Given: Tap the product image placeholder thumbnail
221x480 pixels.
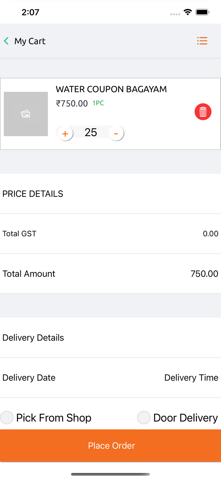Looking at the screenshot, I should click(x=26, y=114).
